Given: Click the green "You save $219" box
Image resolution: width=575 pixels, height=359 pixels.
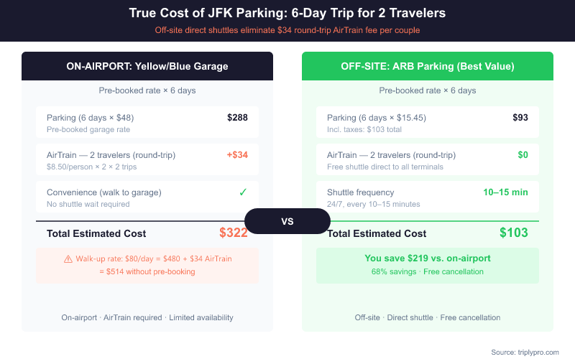Looking at the screenshot, I should [x=428, y=265].
